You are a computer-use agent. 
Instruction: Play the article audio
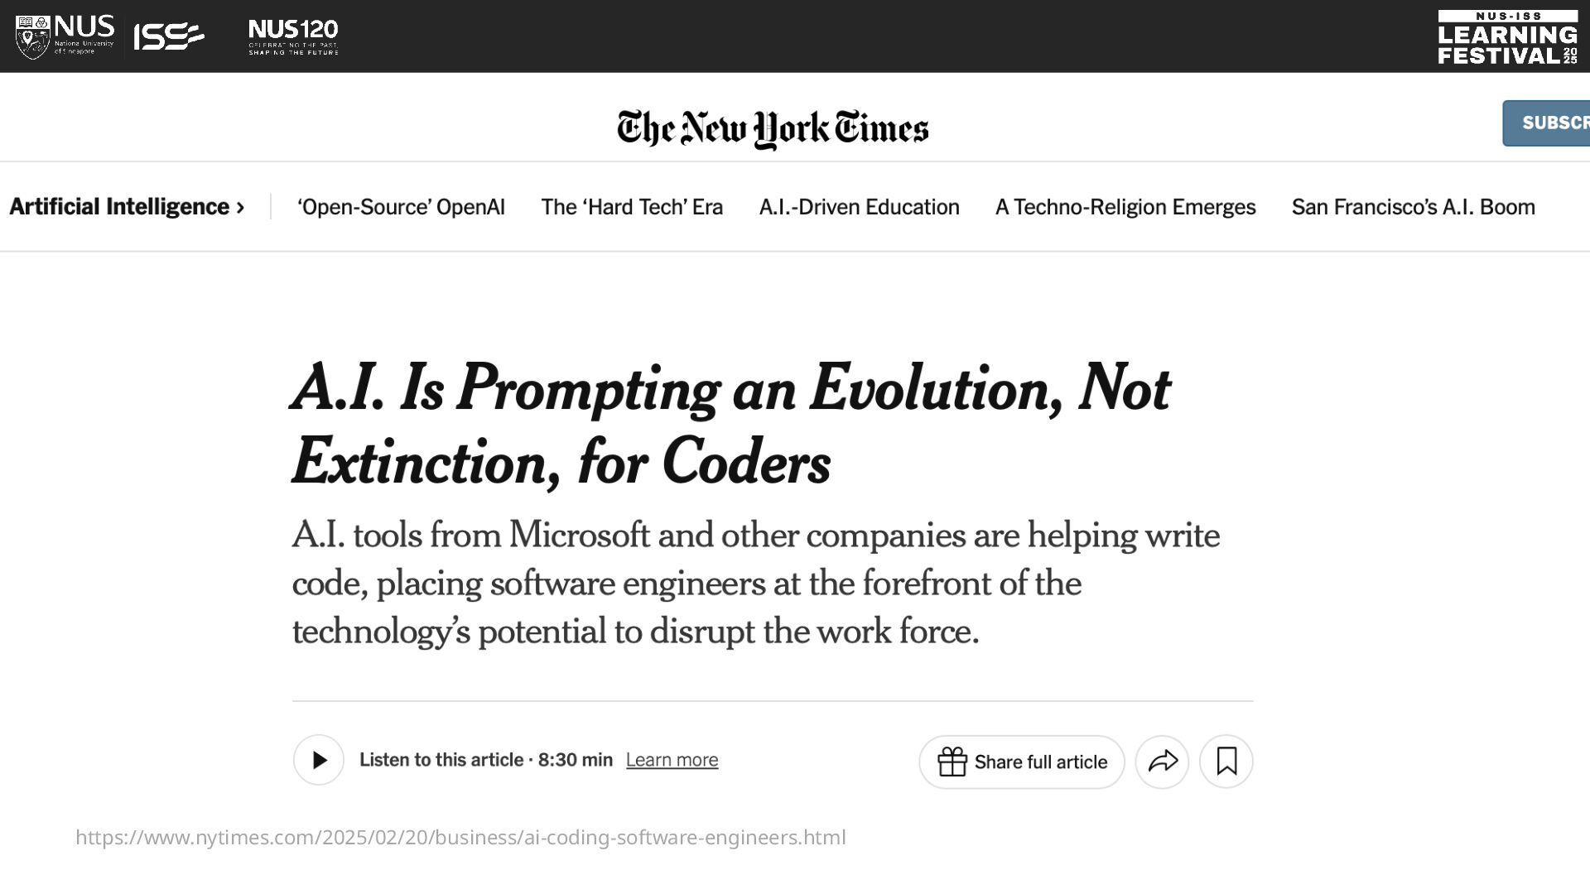pyautogui.click(x=319, y=760)
